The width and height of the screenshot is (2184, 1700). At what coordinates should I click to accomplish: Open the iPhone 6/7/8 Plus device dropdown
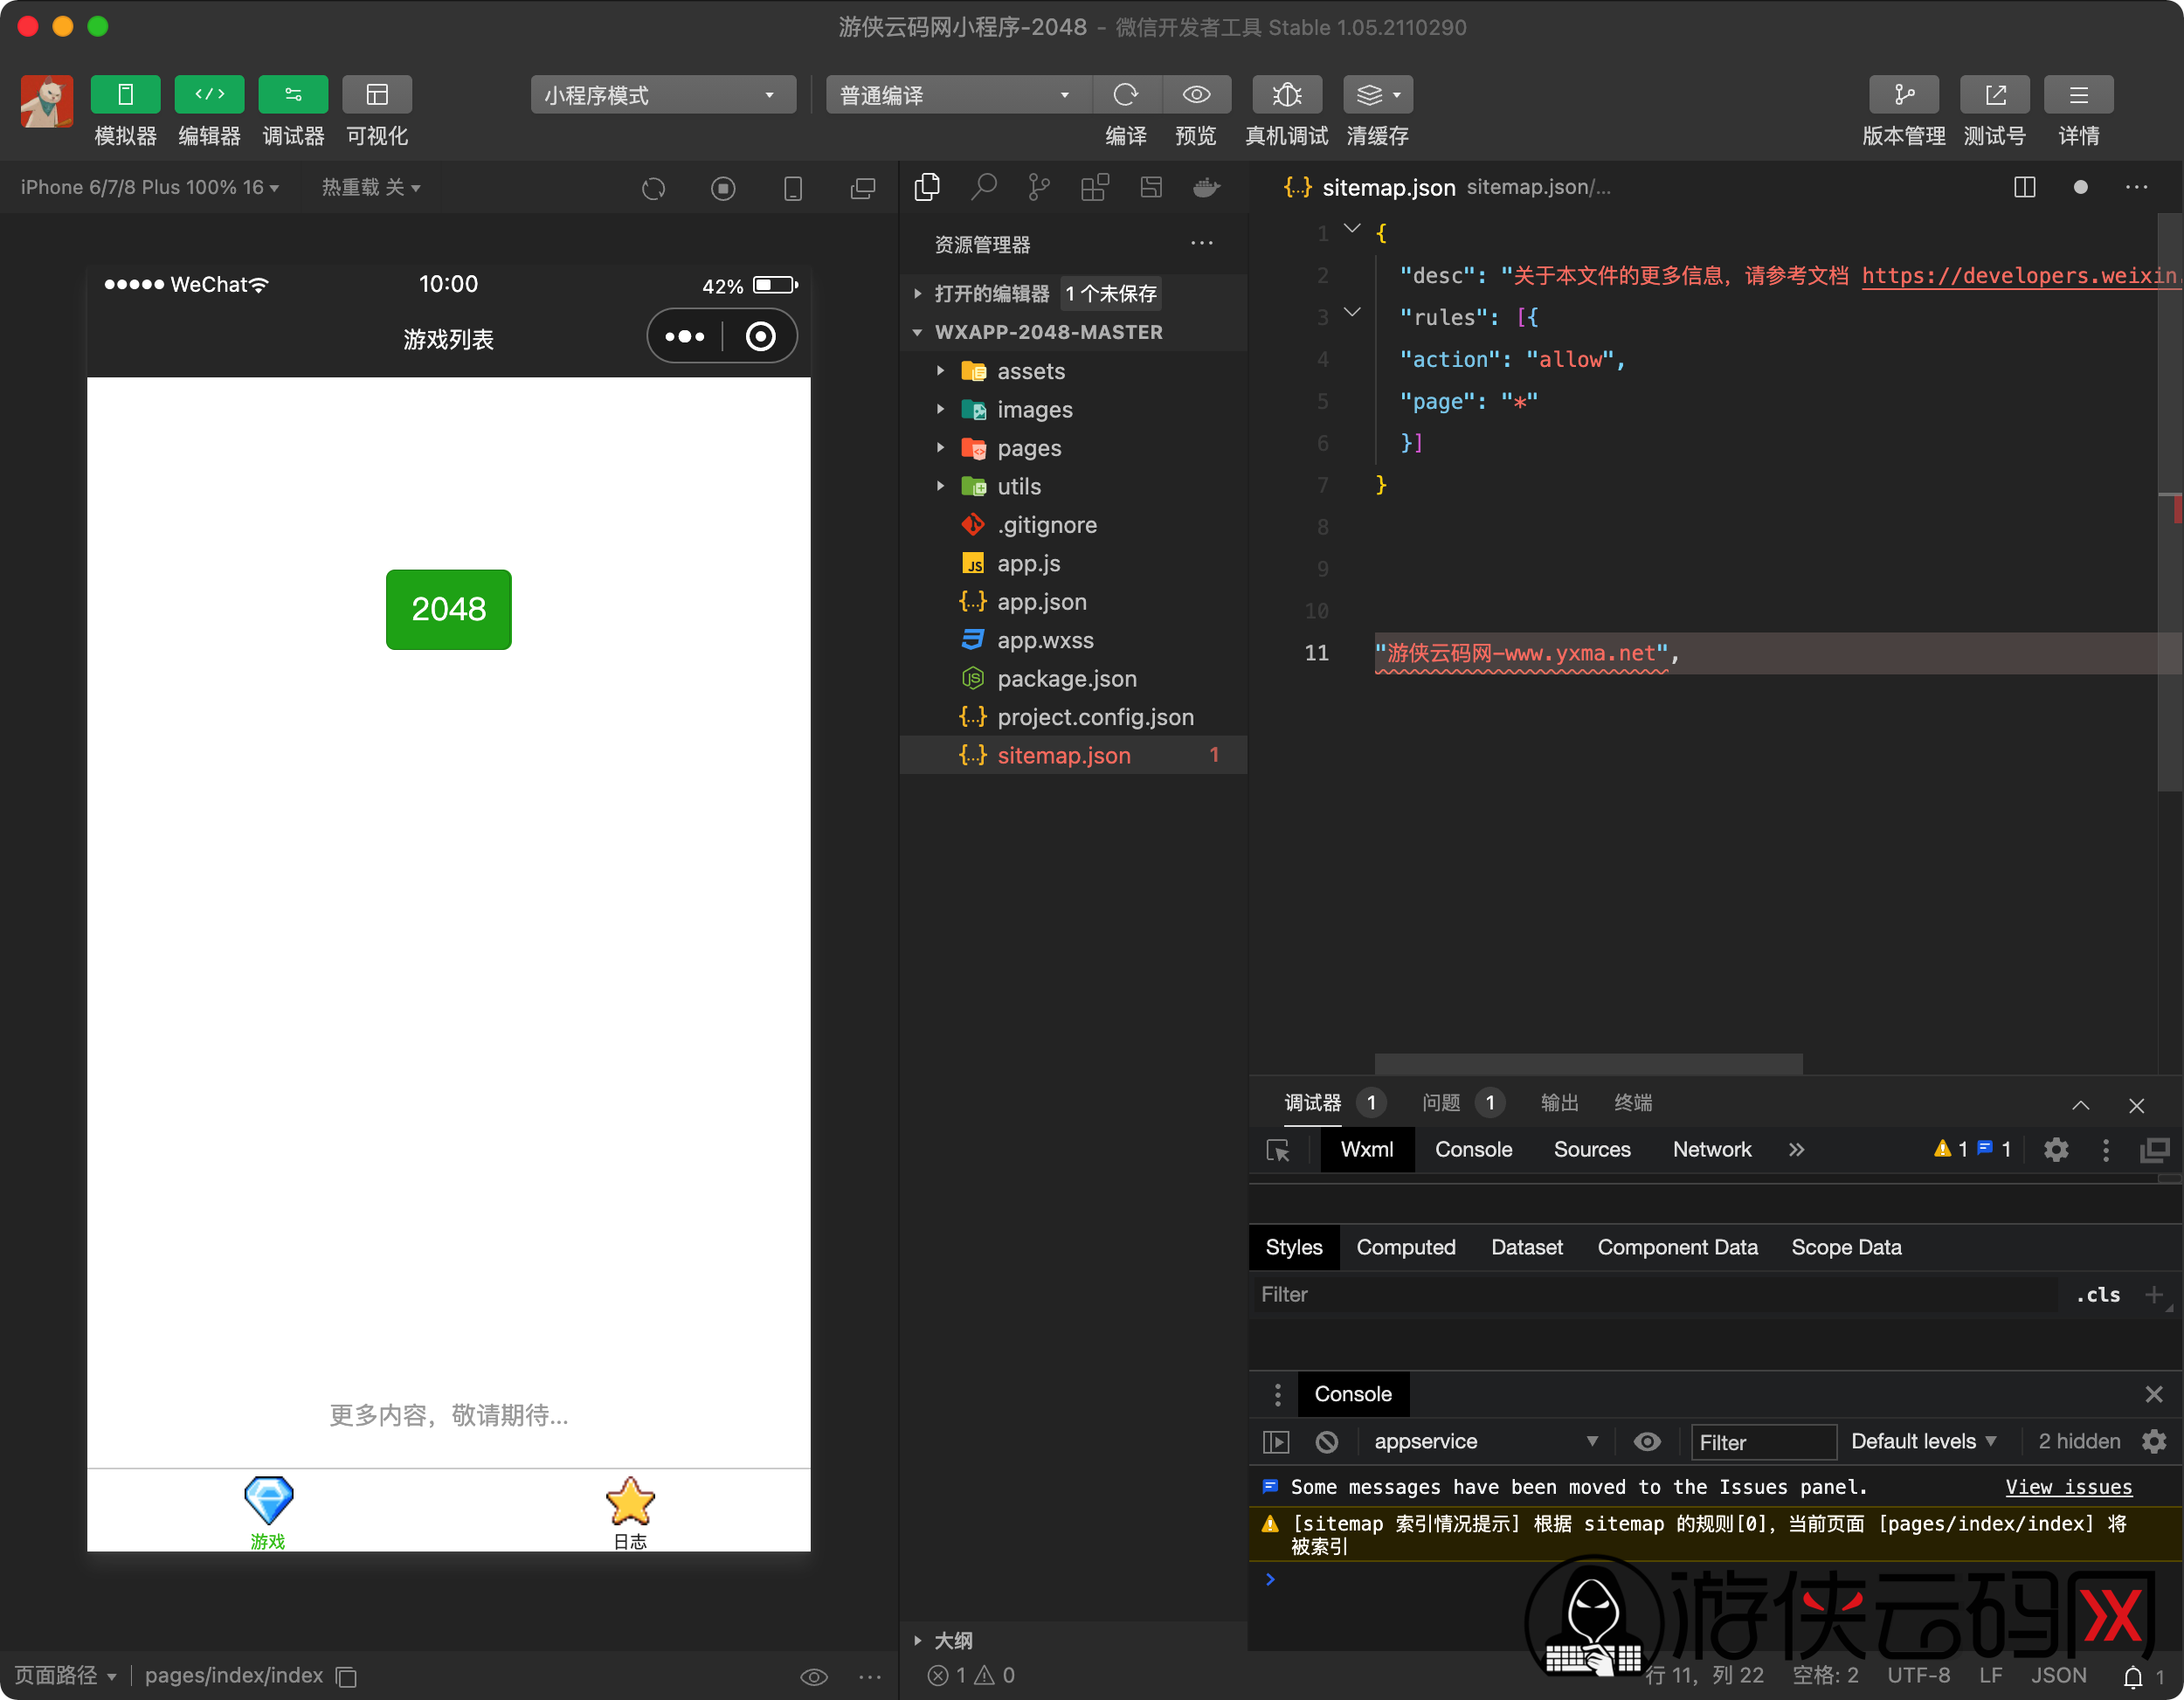tap(150, 187)
